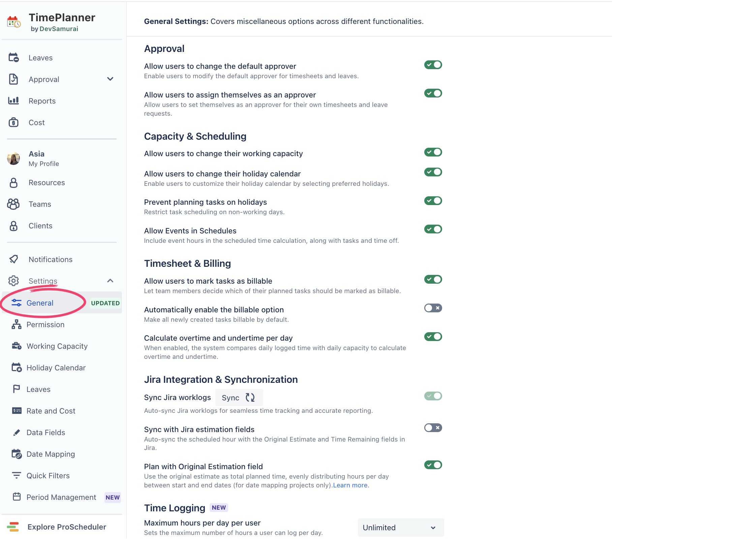Open the Reports bar chart icon
Viewport: 736px width, 539px height.
[13, 101]
